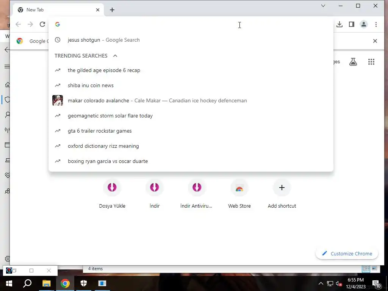Open Chrome profile avatar

(364, 24)
